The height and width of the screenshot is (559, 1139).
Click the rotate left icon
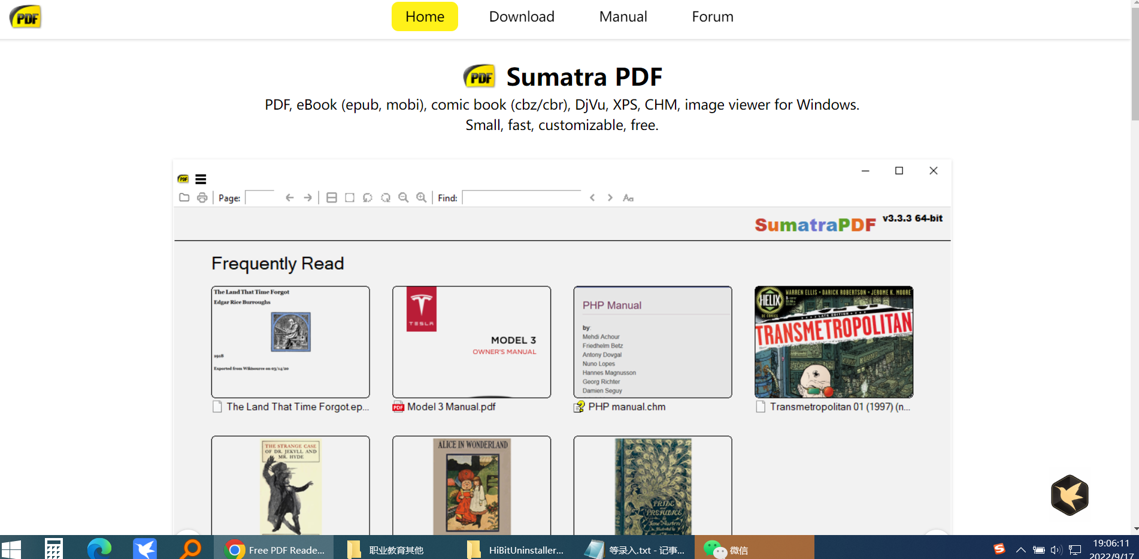(368, 198)
